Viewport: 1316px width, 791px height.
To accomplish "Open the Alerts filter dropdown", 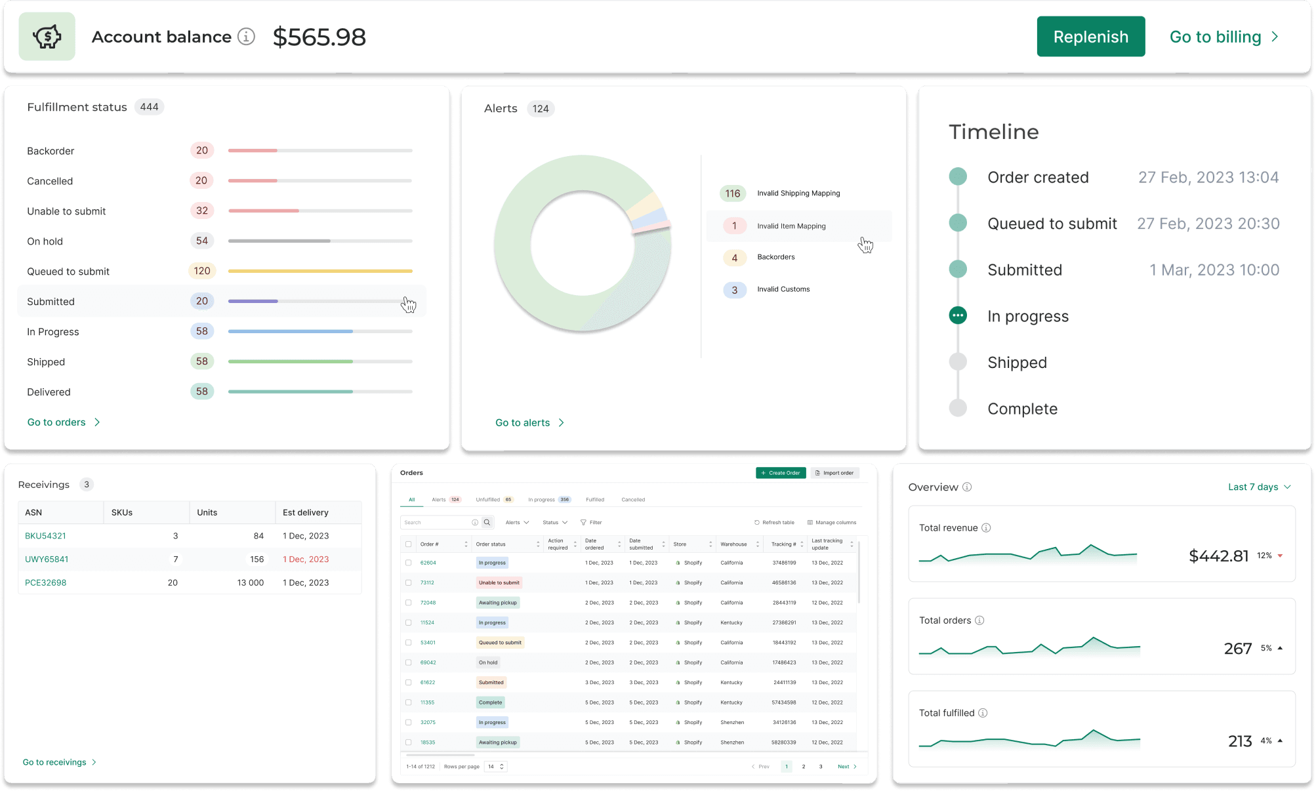I will point(517,523).
